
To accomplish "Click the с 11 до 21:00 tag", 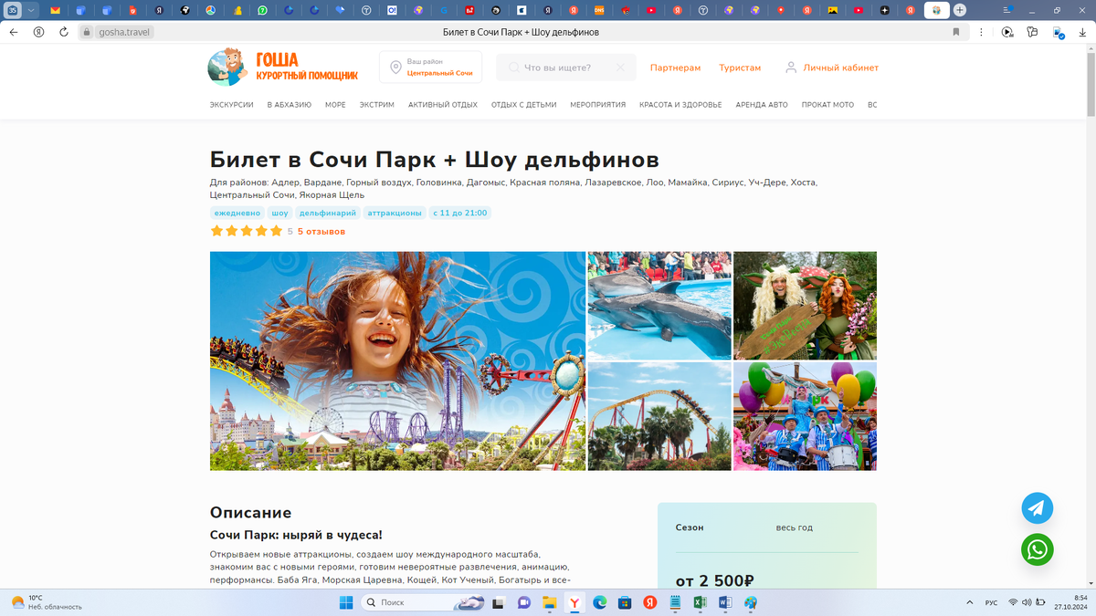I will pos(460,213).
